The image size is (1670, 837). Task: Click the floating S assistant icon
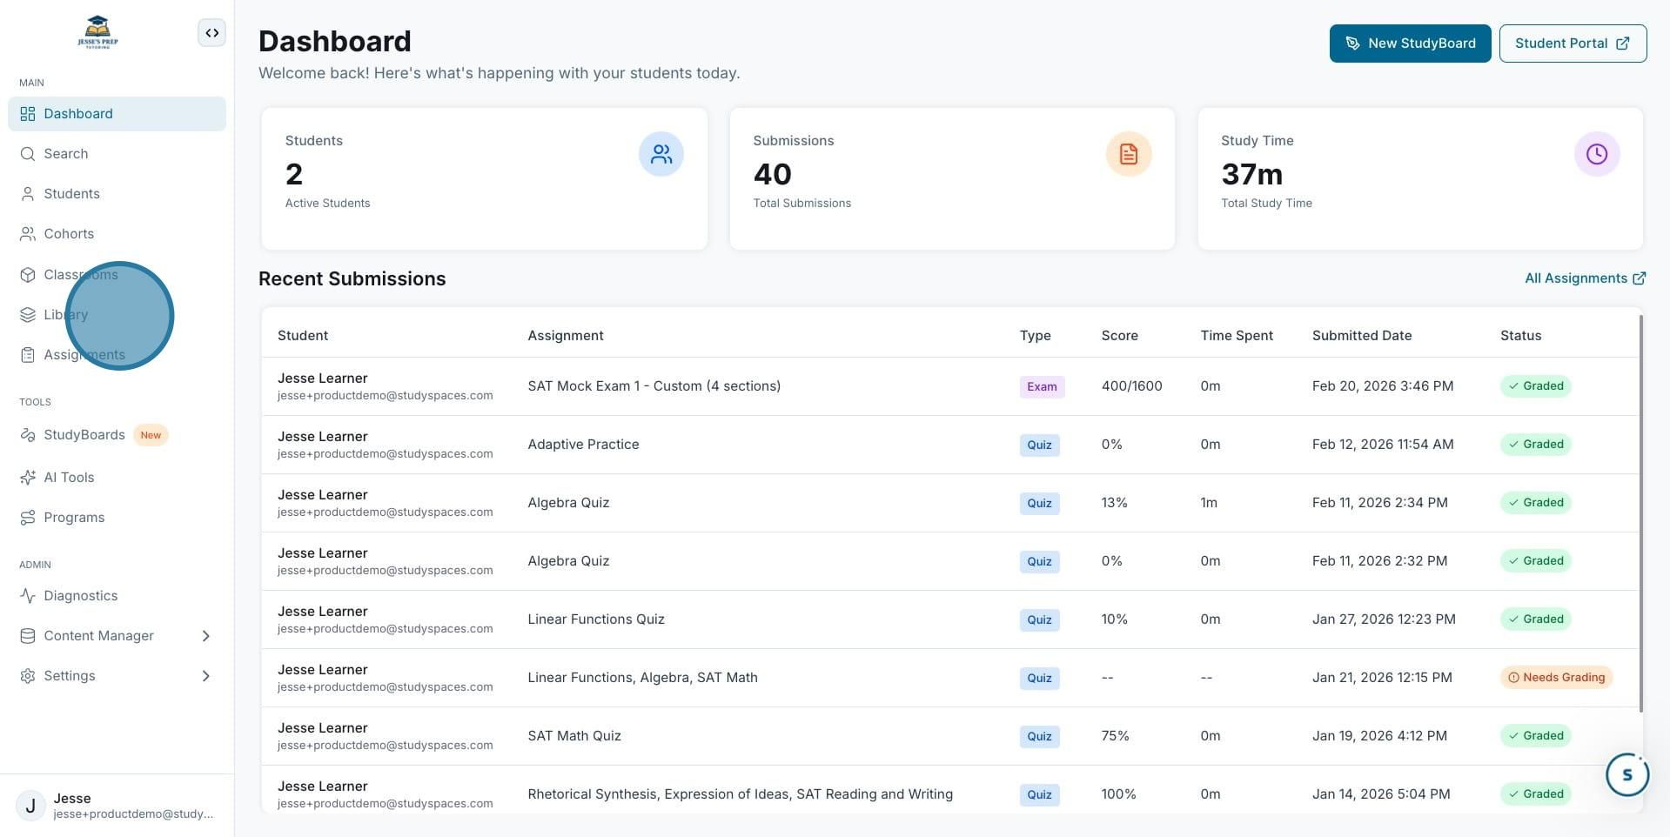pyautogui.click(x=1626, y=774)
